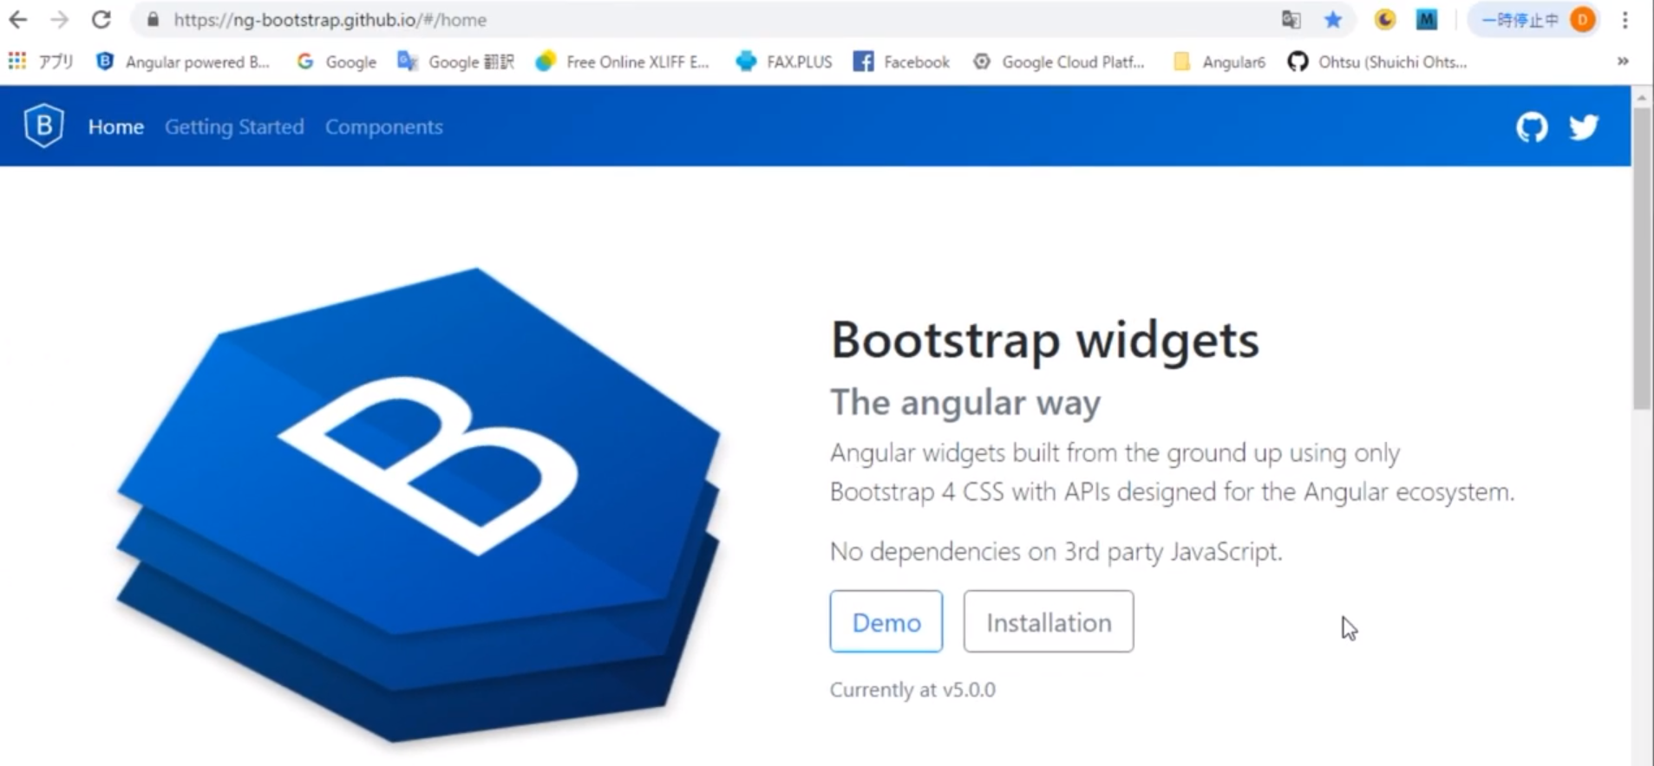Open the apps grid bookmark

(41, 62)
